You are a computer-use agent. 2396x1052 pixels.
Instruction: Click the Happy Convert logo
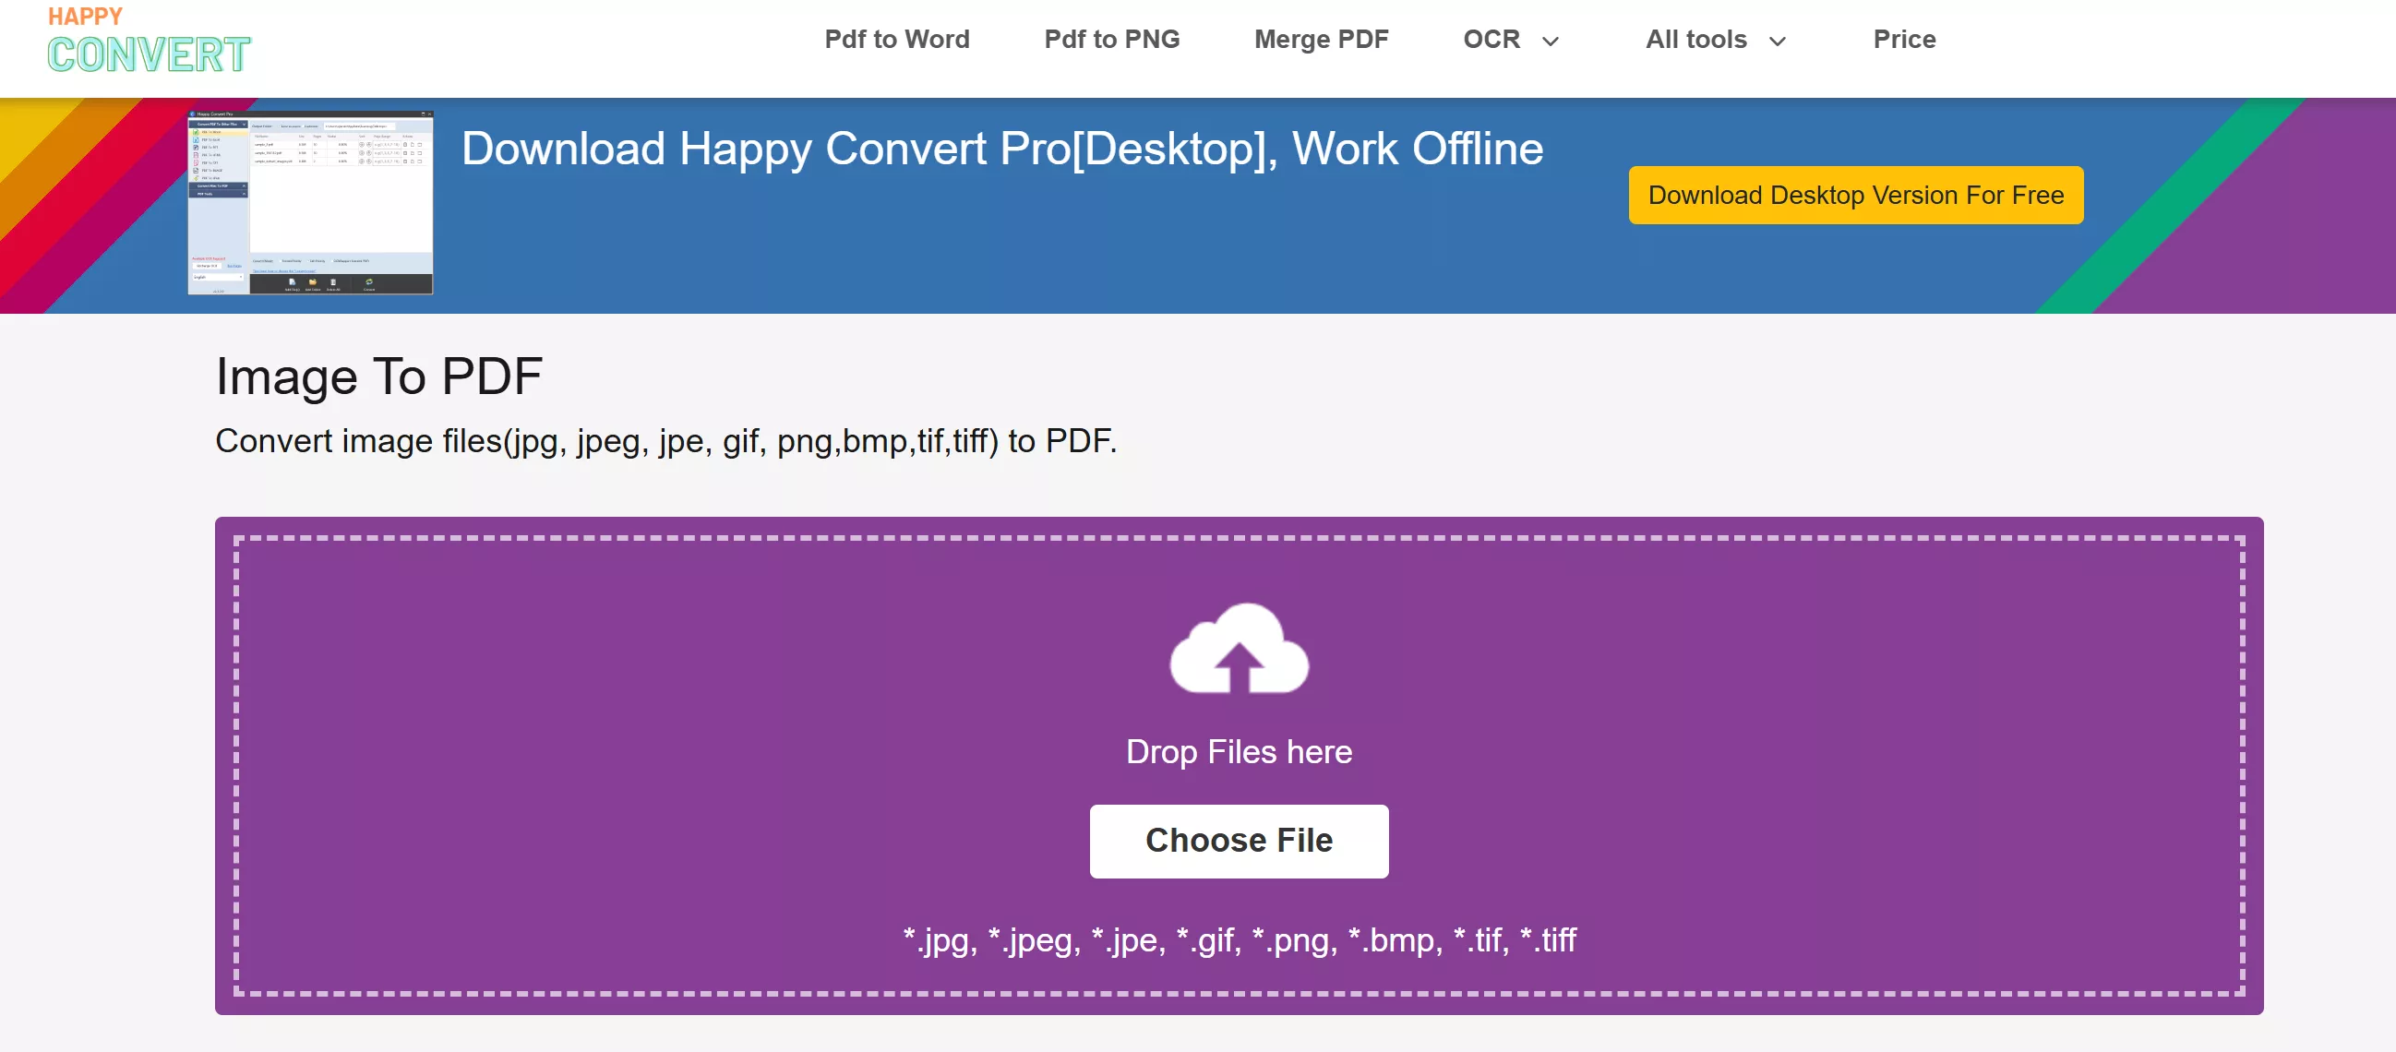click(149, 42)
